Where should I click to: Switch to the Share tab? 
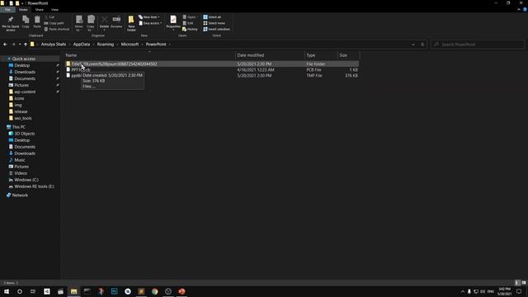coord(40,10)
